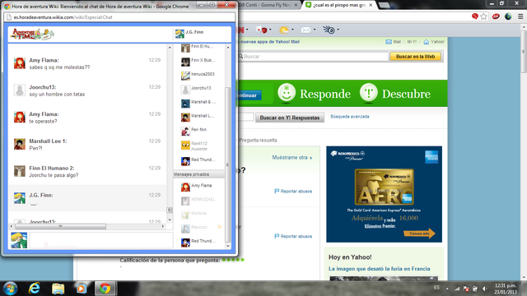Open the cards games toolbar icon
Viewport: 527px width, 296px height.
point(262,30)
